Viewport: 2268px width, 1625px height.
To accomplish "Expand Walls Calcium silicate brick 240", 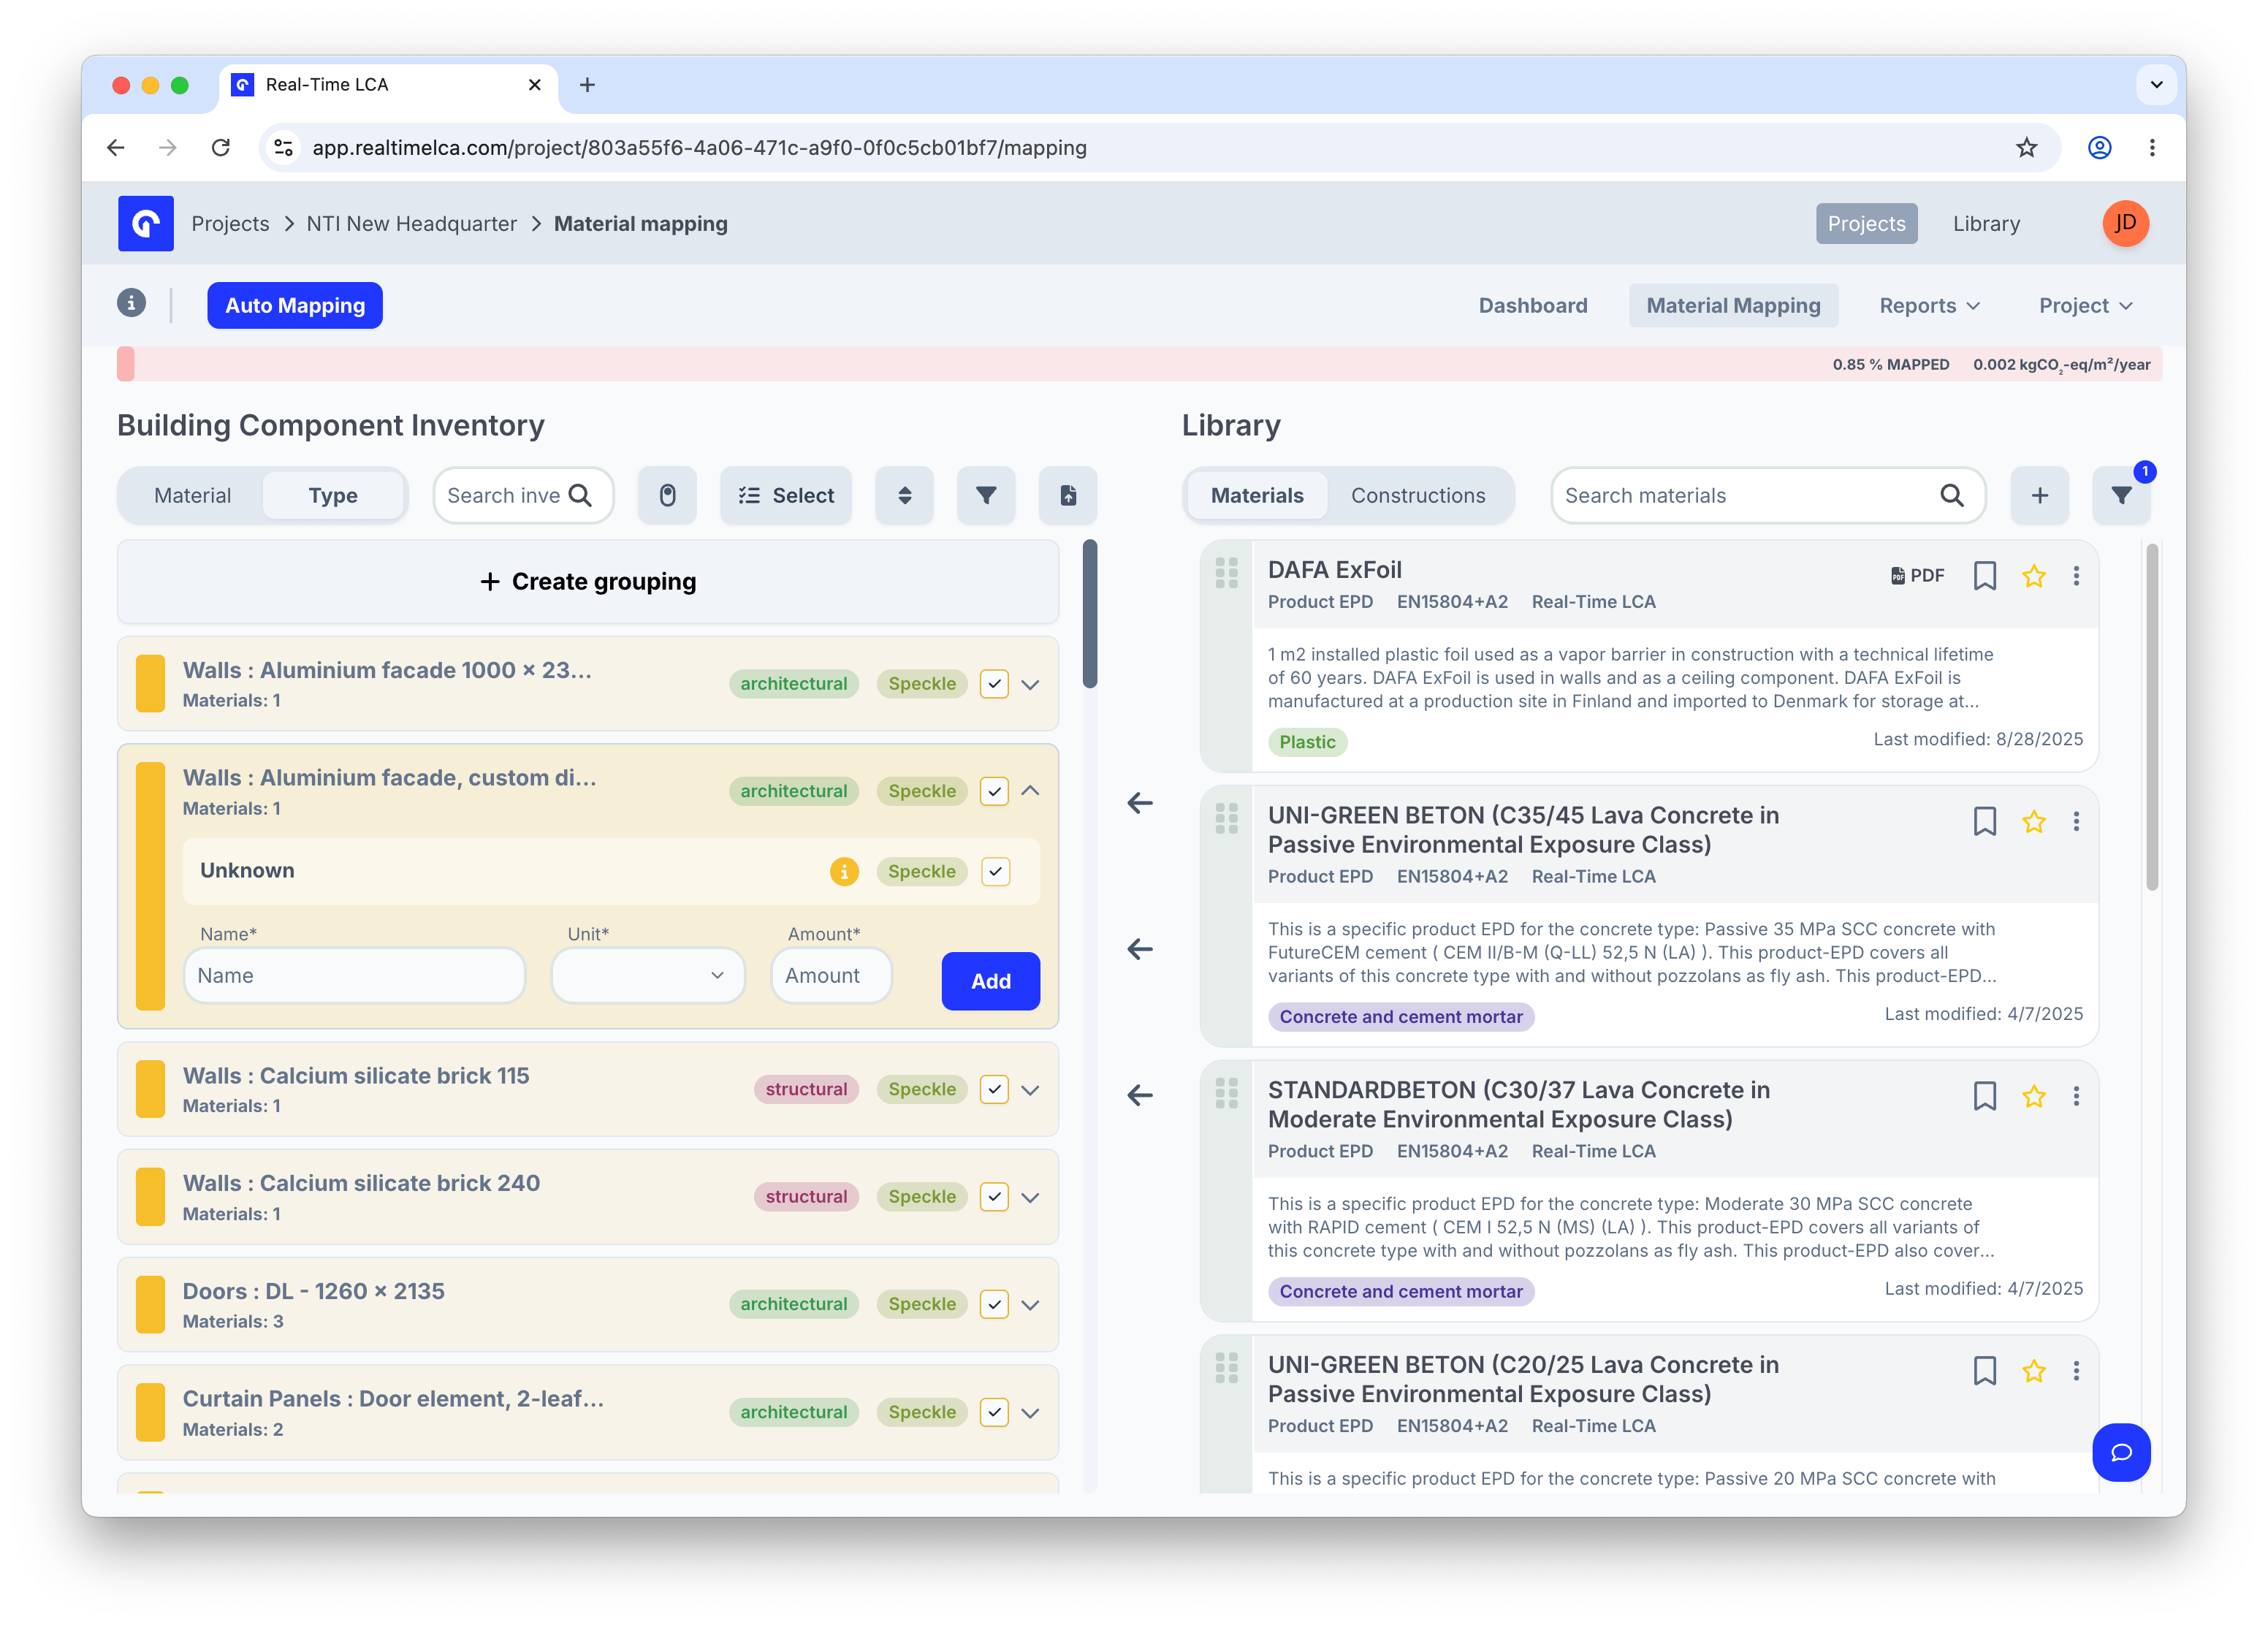I will pos(1030,1197).
